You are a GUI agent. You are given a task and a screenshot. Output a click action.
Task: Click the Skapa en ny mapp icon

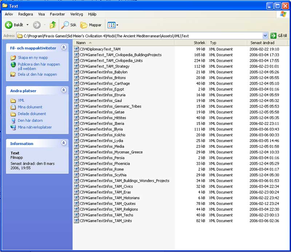click(x=13, y=58)
